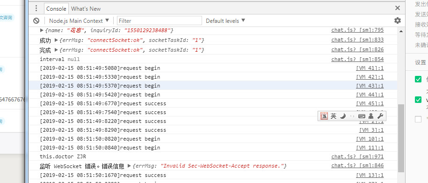Click the 设置 heading in right panel
428x183 pixels.
point(421,62)
